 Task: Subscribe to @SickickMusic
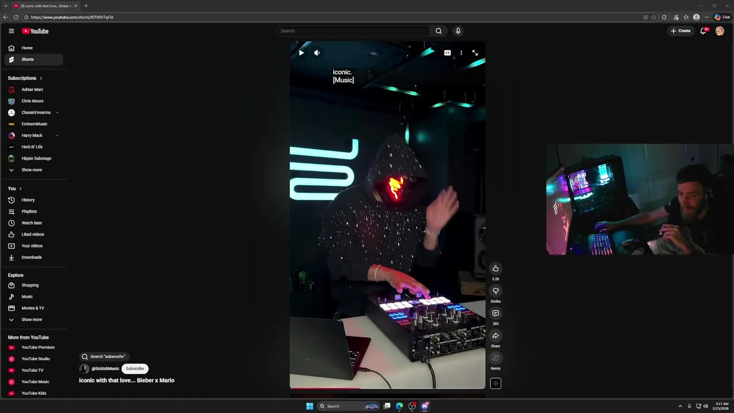135,368
